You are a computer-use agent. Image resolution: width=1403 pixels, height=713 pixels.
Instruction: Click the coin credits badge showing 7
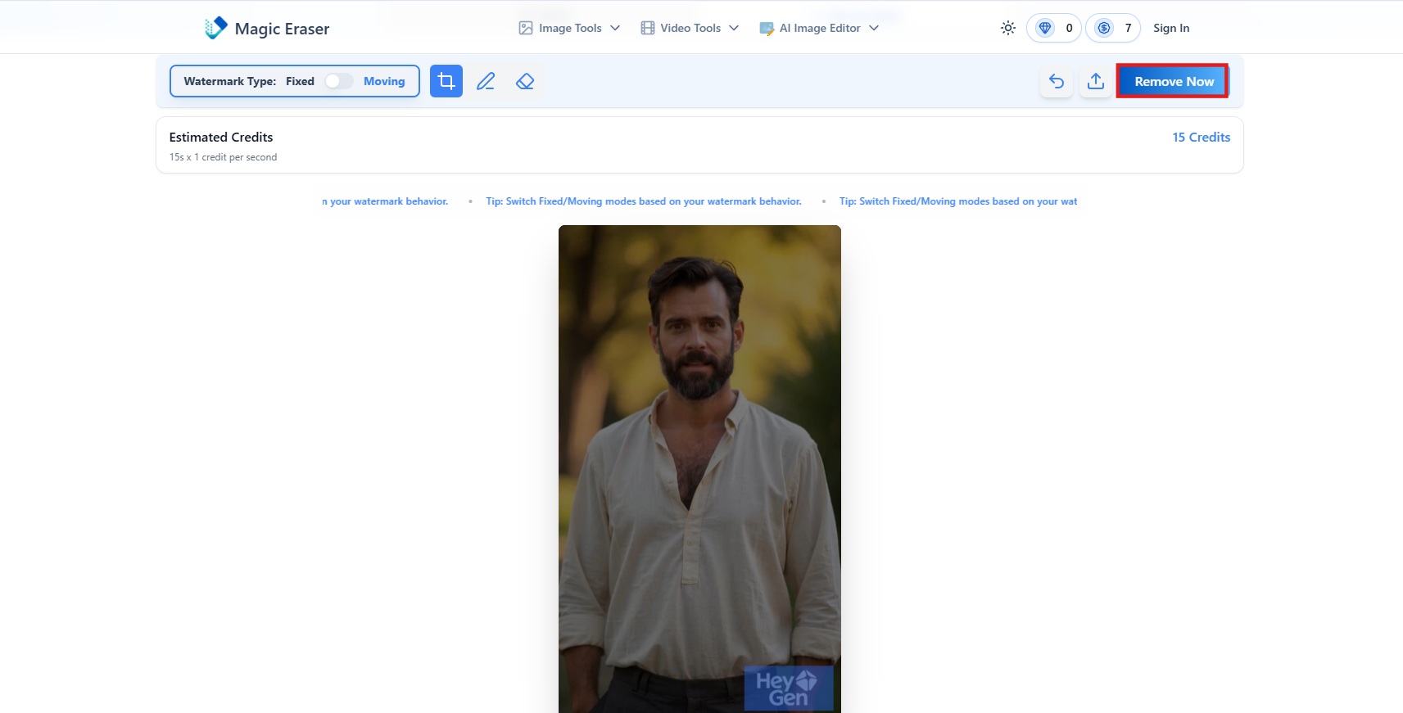[1113, 28]
